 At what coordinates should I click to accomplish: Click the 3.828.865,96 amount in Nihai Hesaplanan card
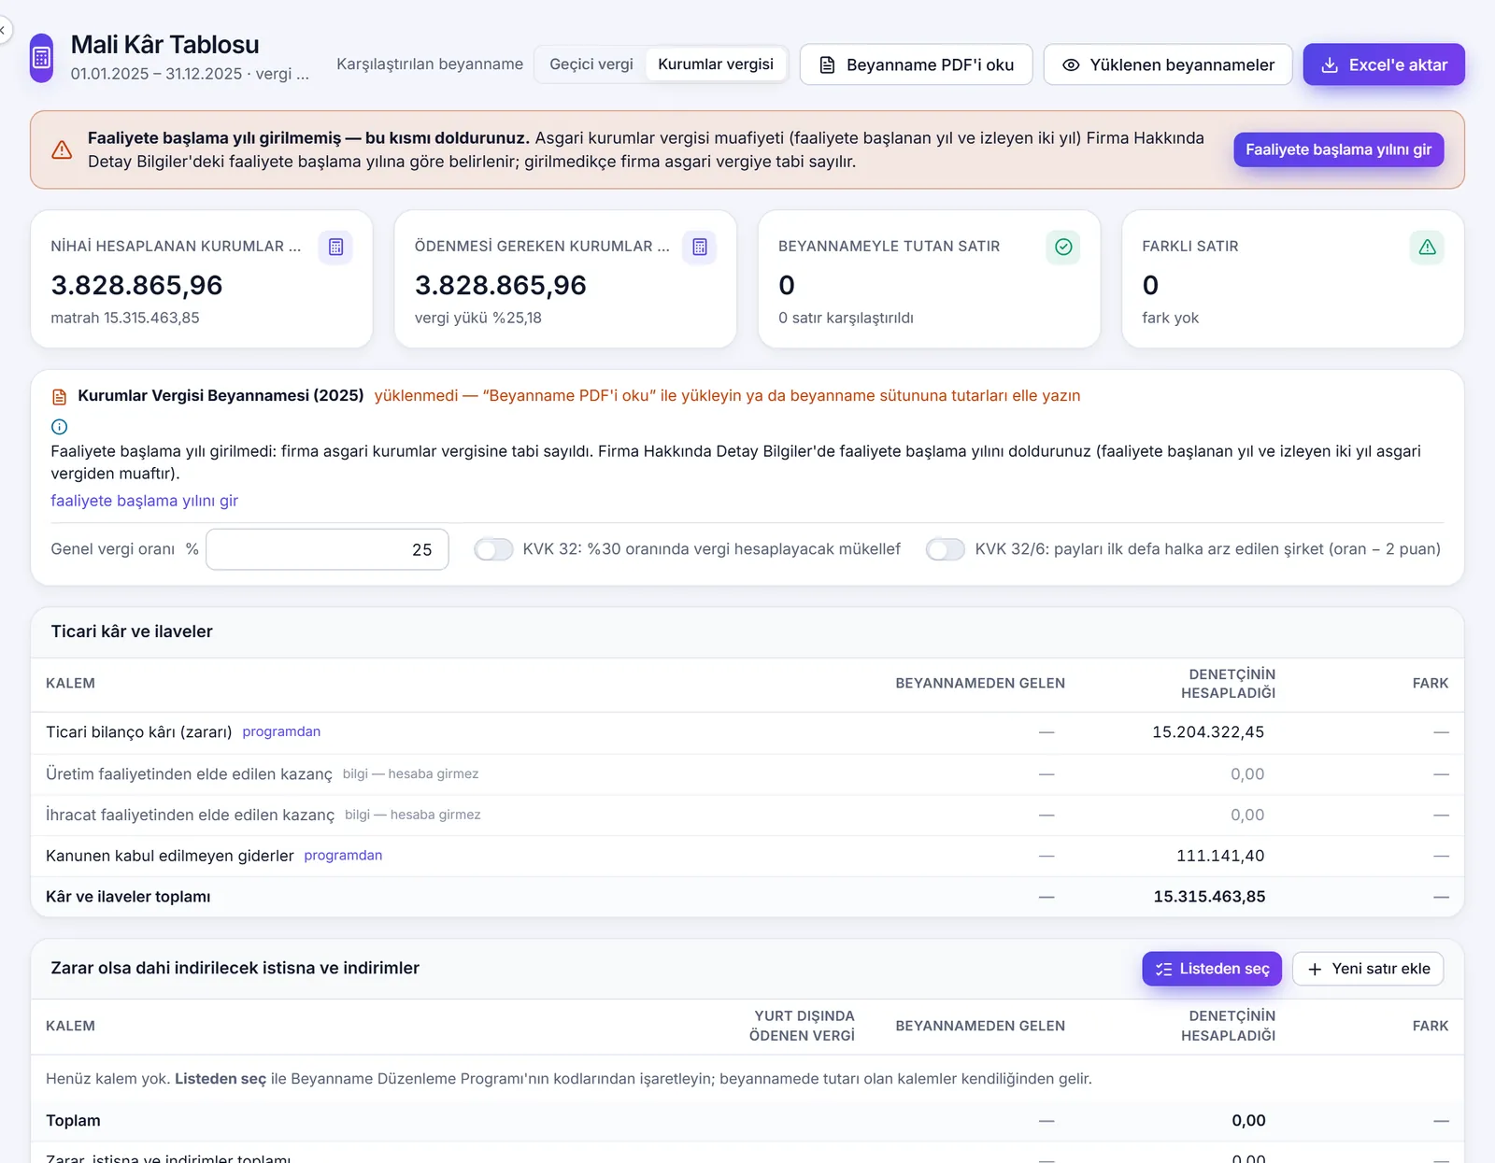click(x=136, y=285)
